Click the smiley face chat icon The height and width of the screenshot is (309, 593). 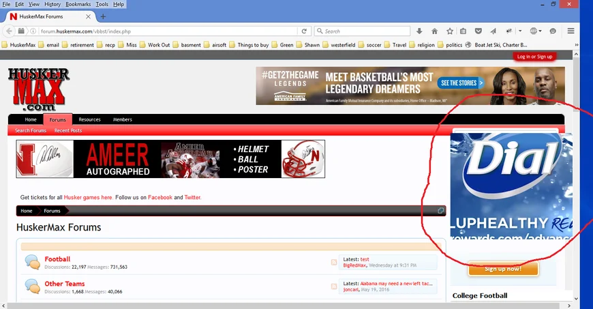tap(553, 31)
